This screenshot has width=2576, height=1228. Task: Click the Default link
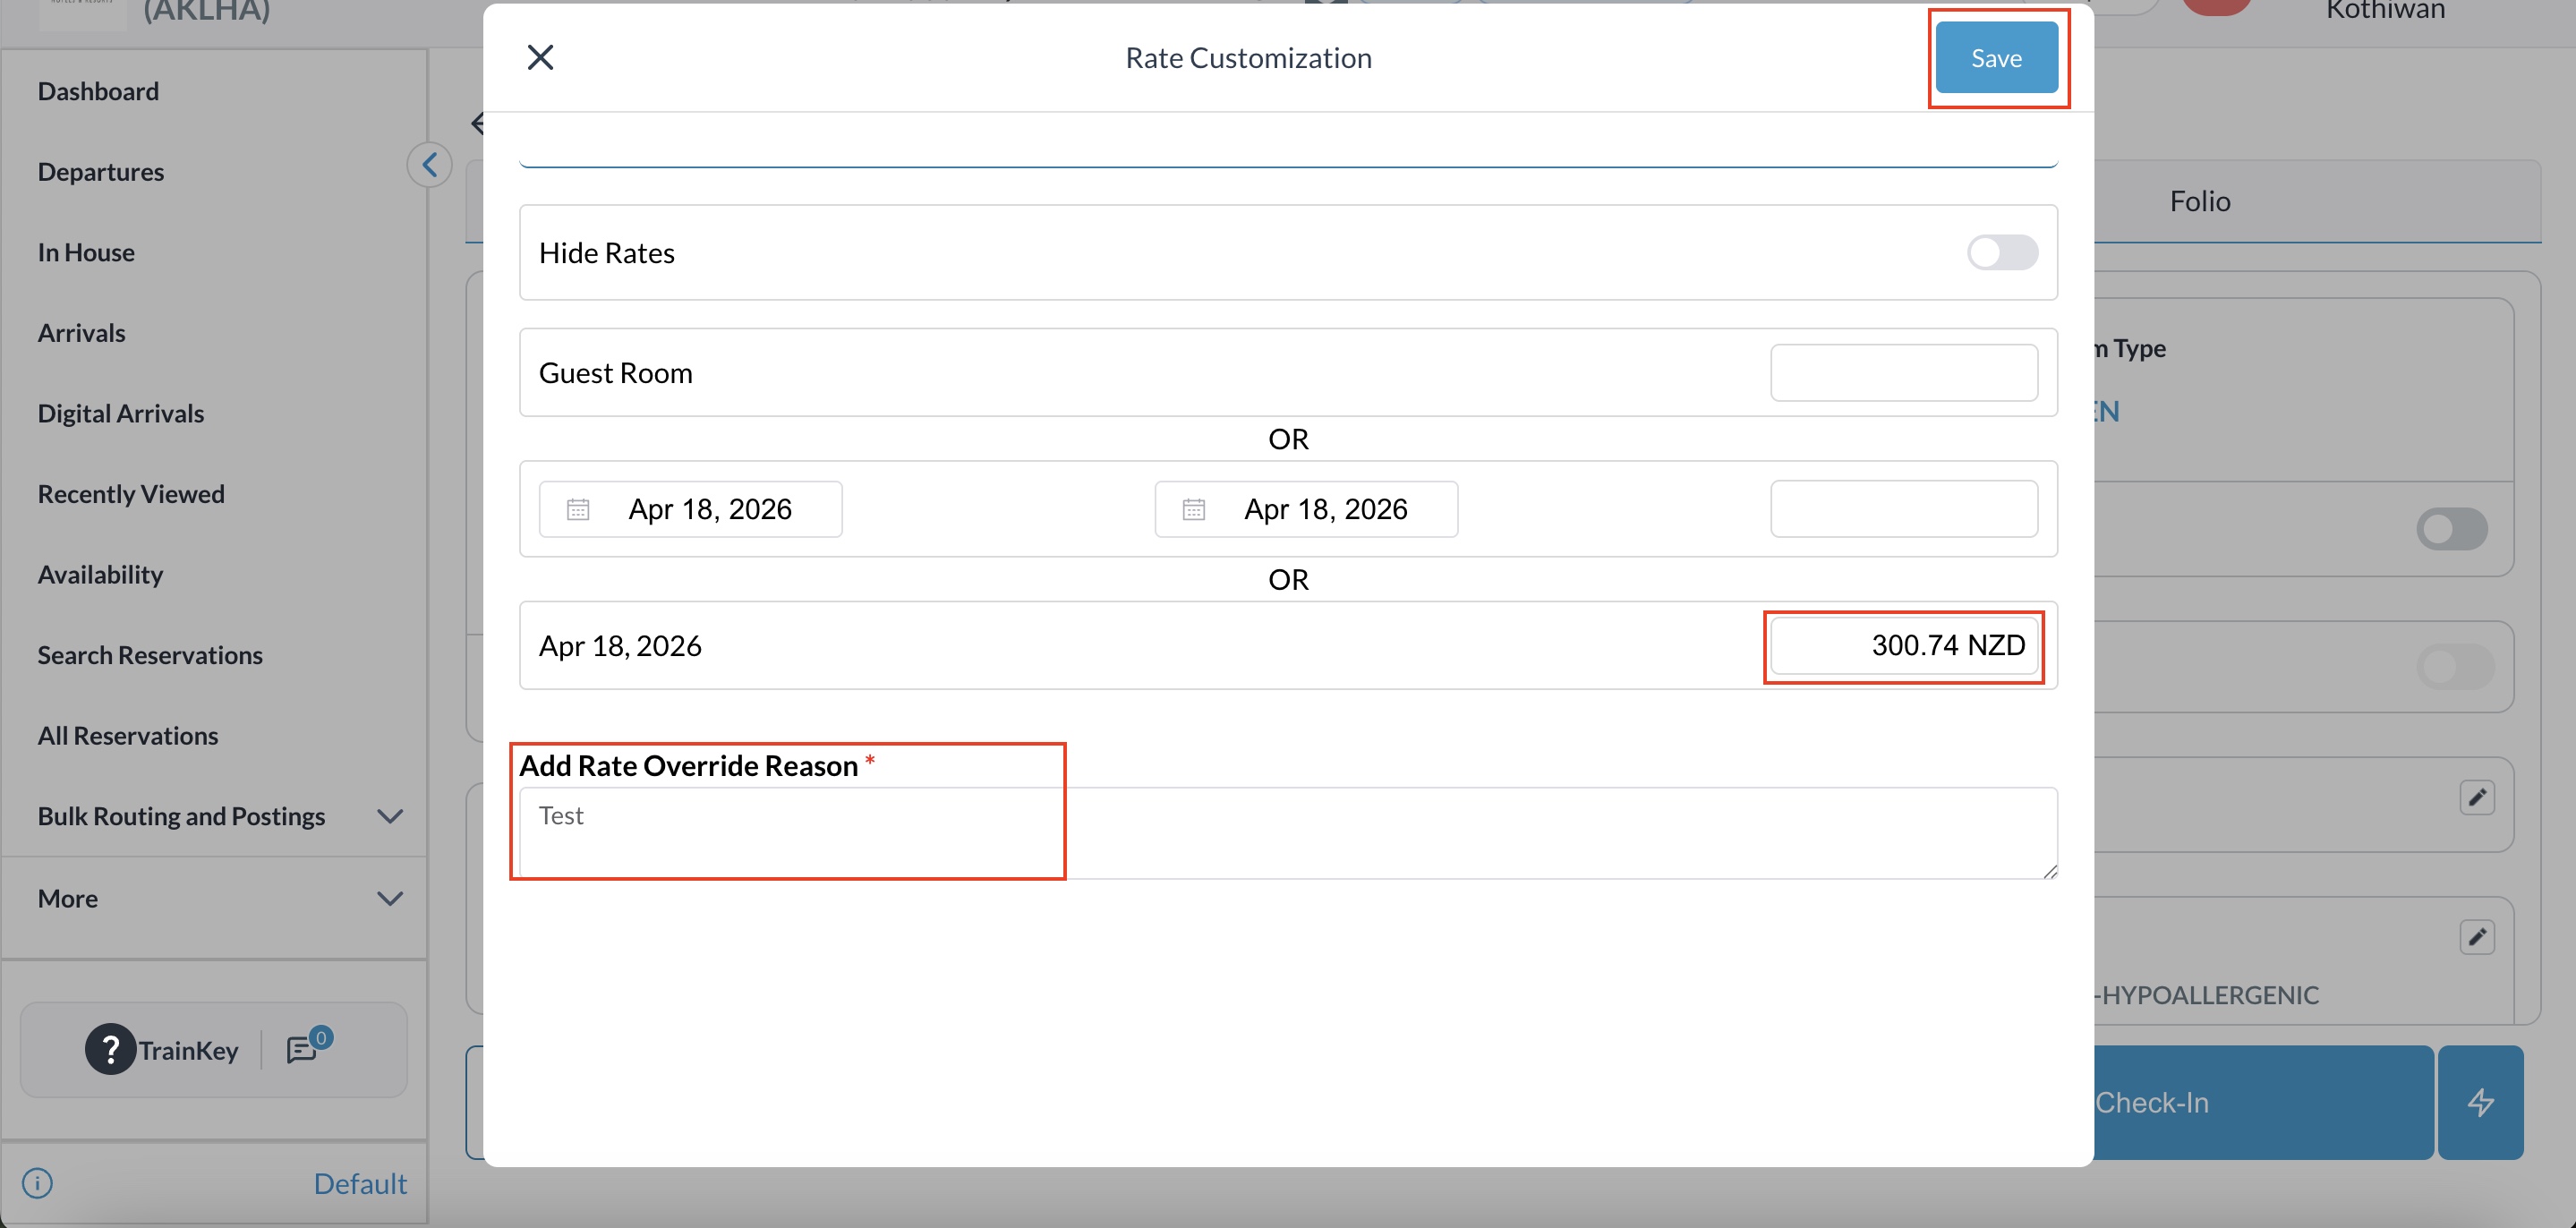(x=360, y=1184)
